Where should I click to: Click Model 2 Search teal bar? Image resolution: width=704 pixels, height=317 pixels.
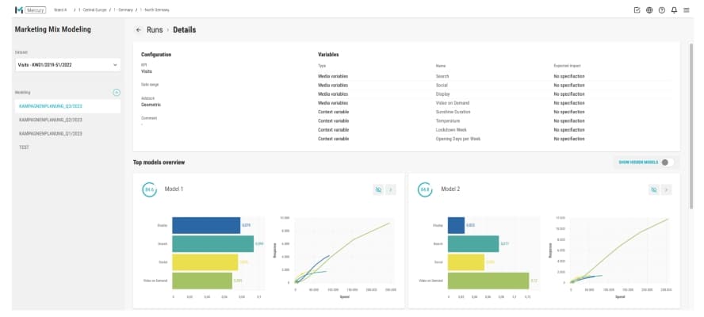[x=473, y=244]
